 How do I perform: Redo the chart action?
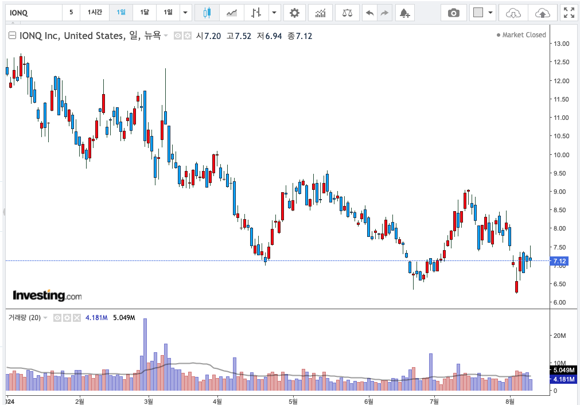[385, 13]
